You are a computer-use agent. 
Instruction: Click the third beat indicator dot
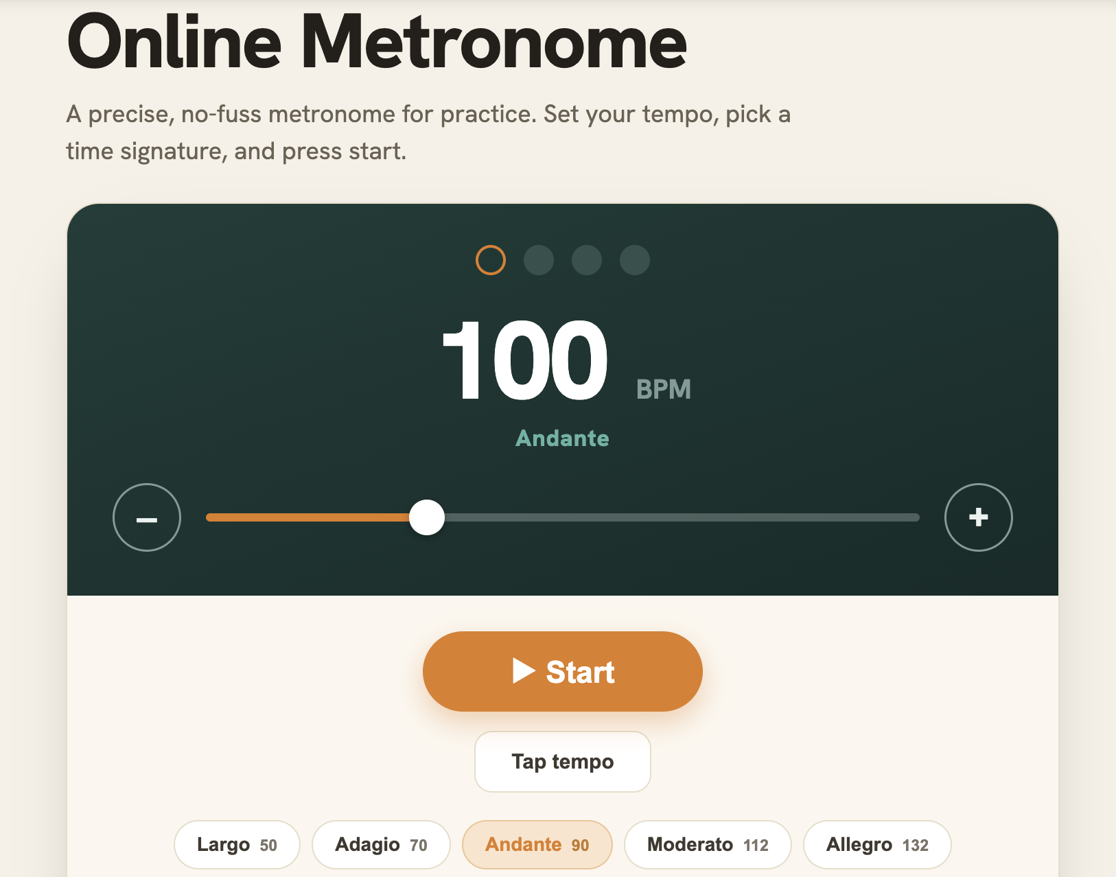point(587,260)
